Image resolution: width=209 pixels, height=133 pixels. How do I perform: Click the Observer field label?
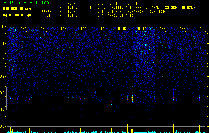tap(67, 4)
